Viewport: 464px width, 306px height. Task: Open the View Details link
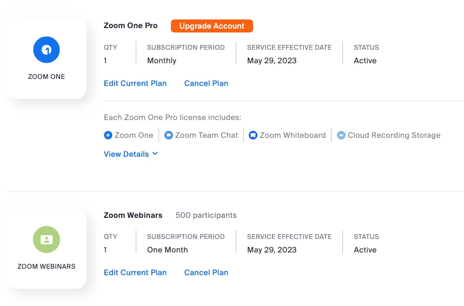click(x=126, y=154)
